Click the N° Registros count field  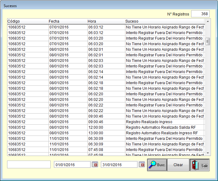[x=200, y=14]
